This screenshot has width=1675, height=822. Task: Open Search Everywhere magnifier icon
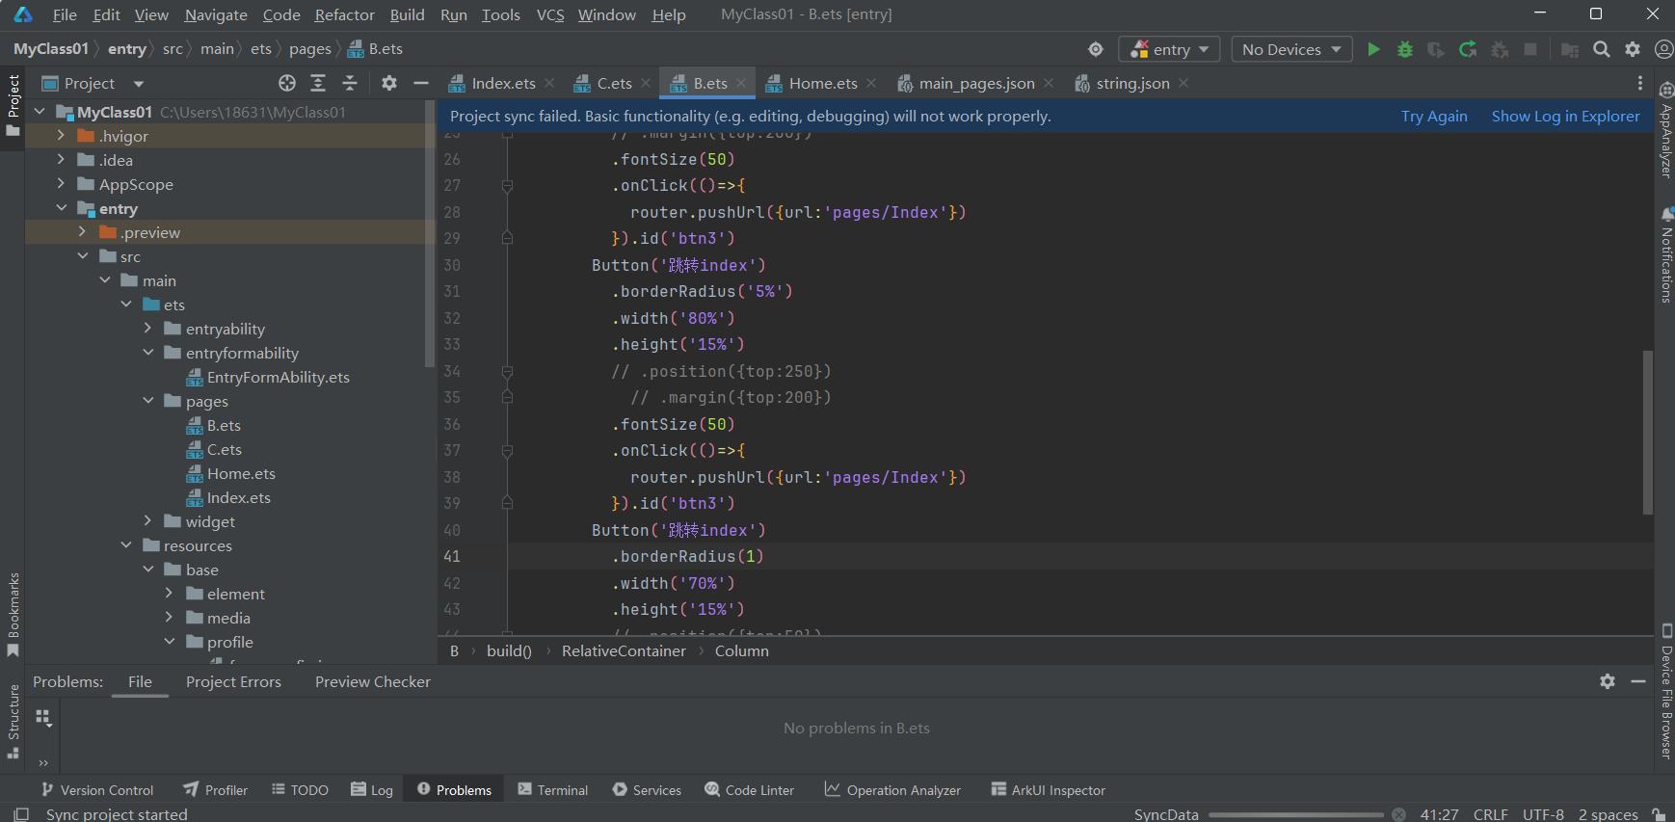coord(1602,49)
